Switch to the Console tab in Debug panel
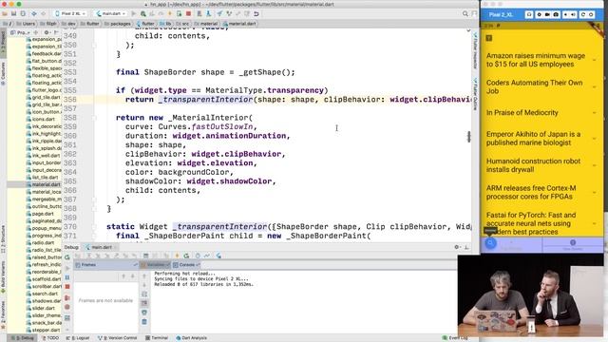The height and width of the screenshot is (342, 608). click(186, 265)
